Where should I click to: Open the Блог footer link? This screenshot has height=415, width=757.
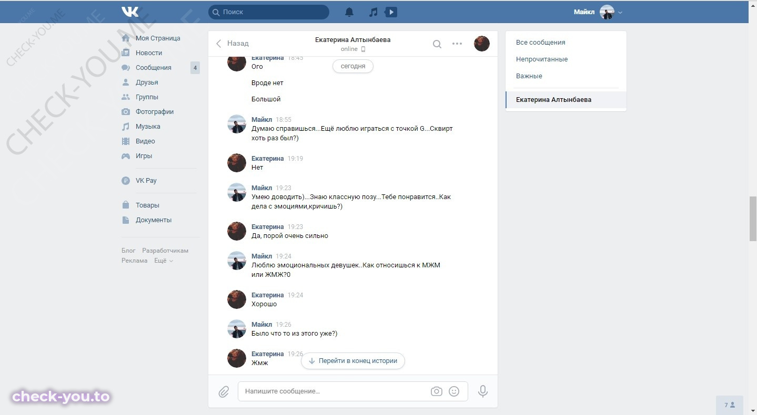point(128,251)
